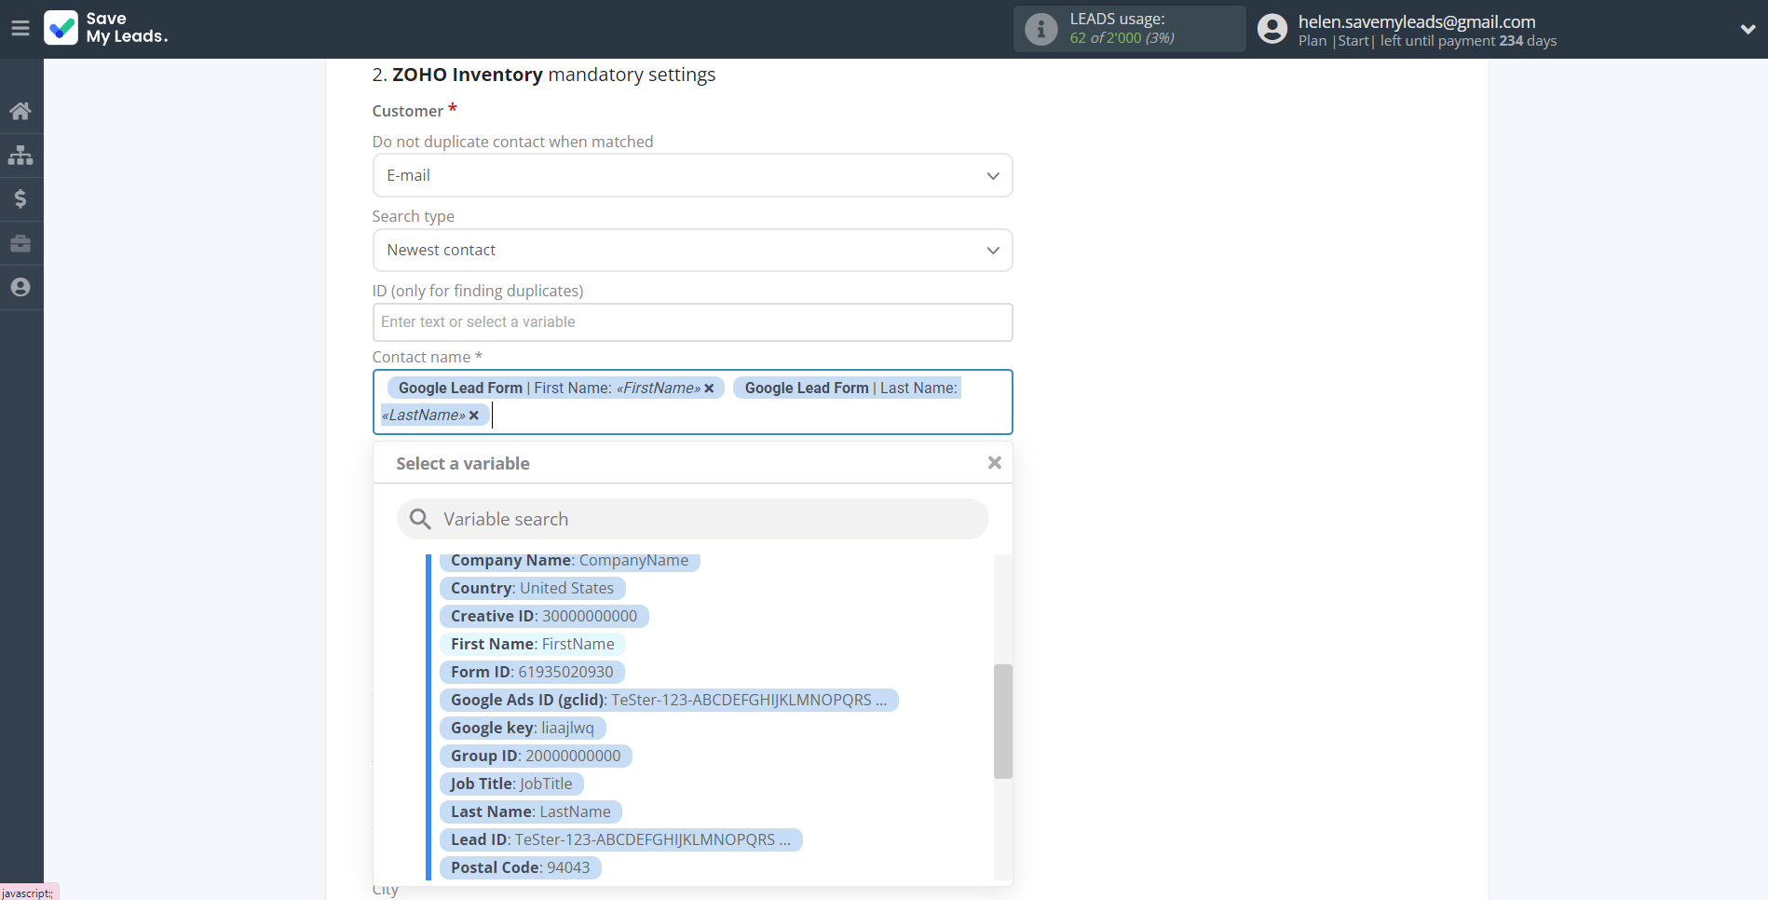
Task: Click the ID for finding duplicates field
Action: [692, 322]
